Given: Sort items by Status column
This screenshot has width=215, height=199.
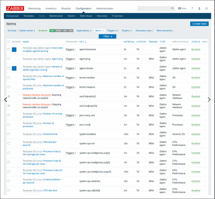Looking at the screenshot, I should click(x=196, y=42).
